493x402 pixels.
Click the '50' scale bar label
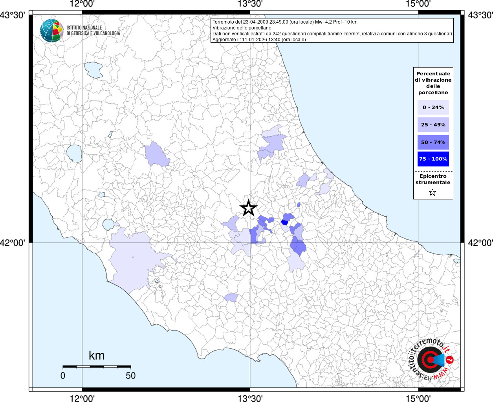(131, 375)
